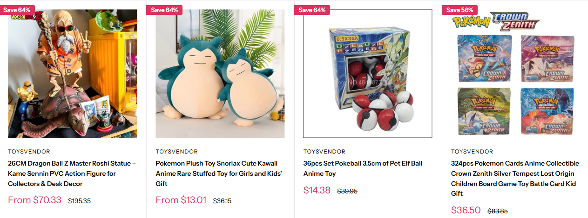The image size is (588, 218).
Task: Click TOYSVENDOR label under Roshi statue
Action: [x=29, y=152]
